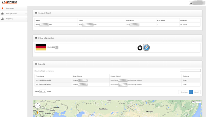206x117 pixels.
Task: Click the Reports table icon
Action: click(36, 64)
